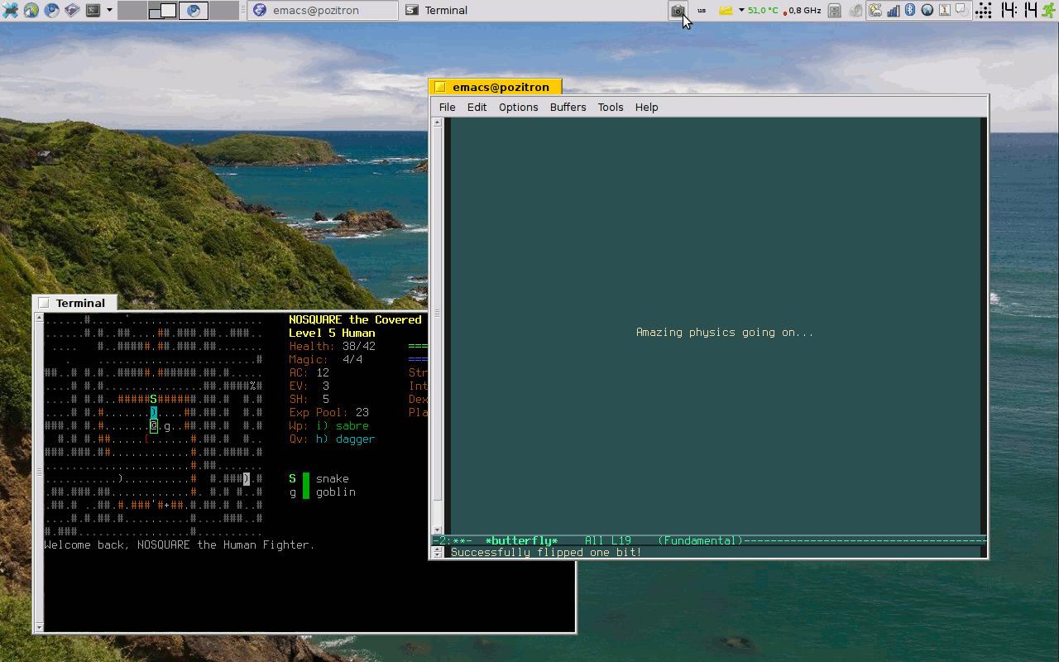Click the green S snake on the map
Viewport: 1059px width, 662px height.
point(154,400)
